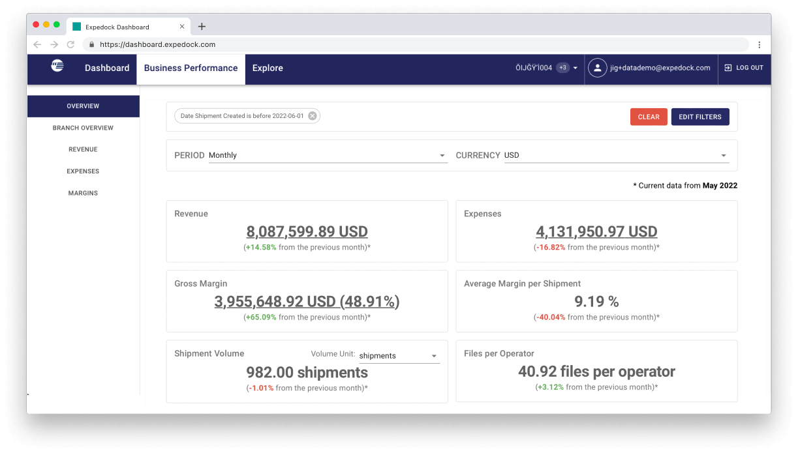Click the Current data from May 2022 note
798x468 pixels.
click(x=685, y=186)
